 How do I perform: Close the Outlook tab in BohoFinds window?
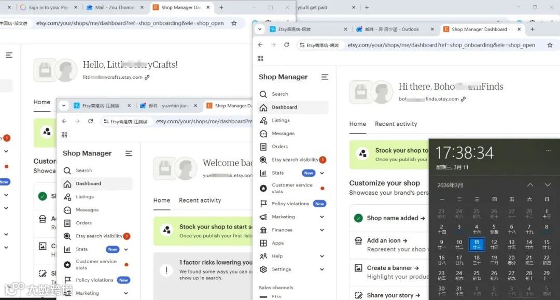(432, 29)
